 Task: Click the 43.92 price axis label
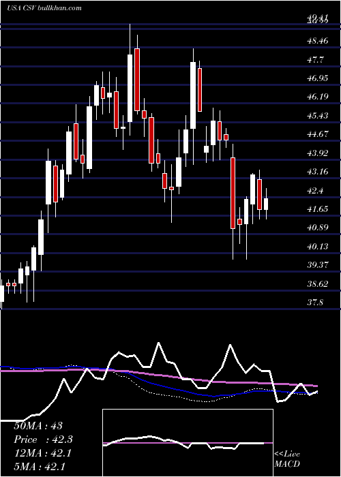pyautogui.click(x=318, y=153)
